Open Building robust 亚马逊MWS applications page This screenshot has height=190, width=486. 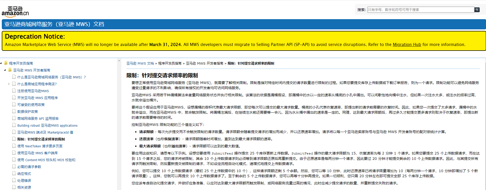[47, 125]
